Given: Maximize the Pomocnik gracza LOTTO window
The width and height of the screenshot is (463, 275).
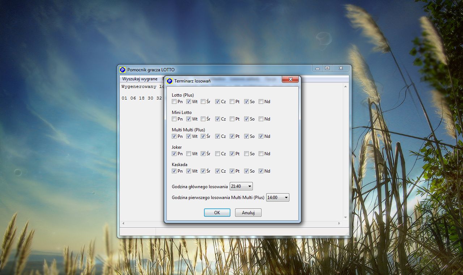Looking at the screenshot, I should coord(327,68).
